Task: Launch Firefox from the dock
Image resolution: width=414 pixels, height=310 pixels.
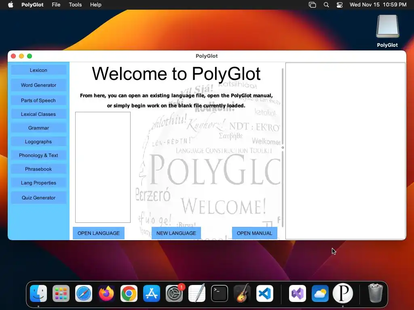Action: coord(106,293)
